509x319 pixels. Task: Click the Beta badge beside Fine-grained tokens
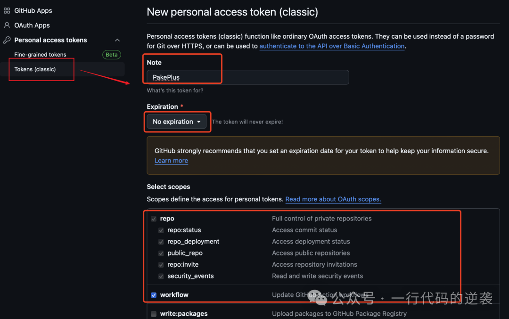click(x=111, y=54)
